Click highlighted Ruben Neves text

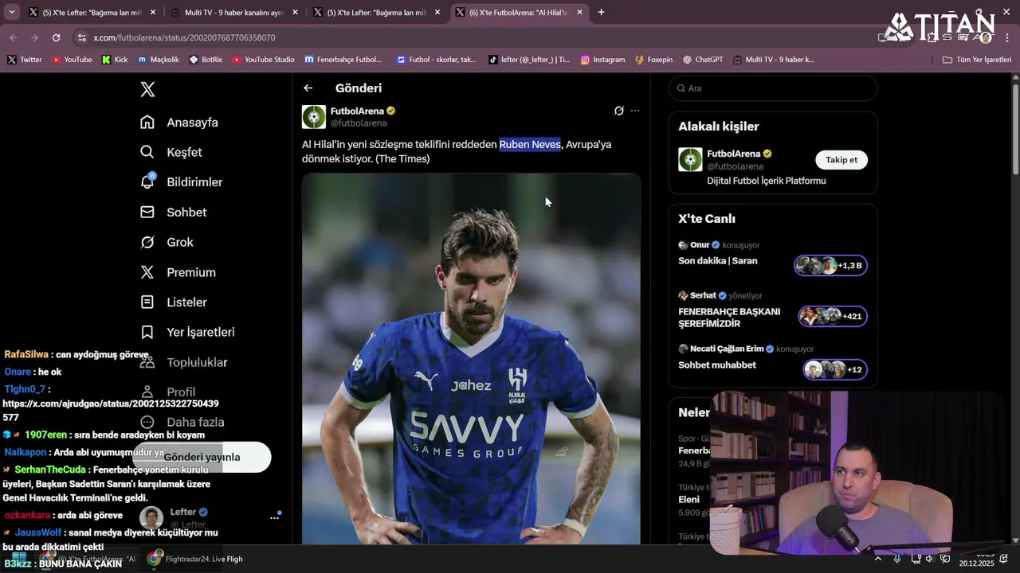530,144
